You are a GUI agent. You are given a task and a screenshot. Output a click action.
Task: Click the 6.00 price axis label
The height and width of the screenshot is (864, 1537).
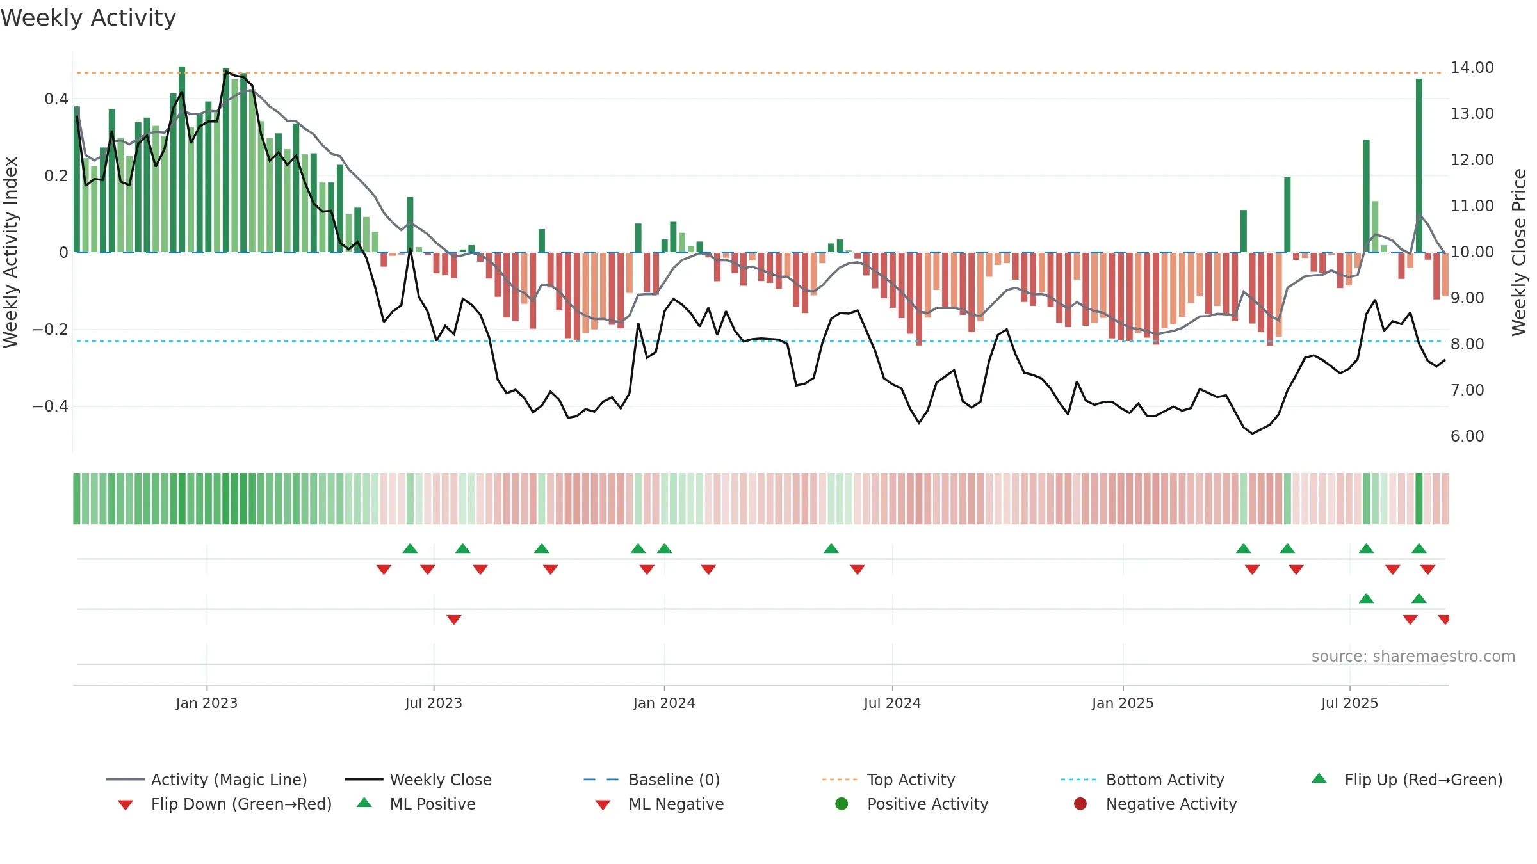1467,436
